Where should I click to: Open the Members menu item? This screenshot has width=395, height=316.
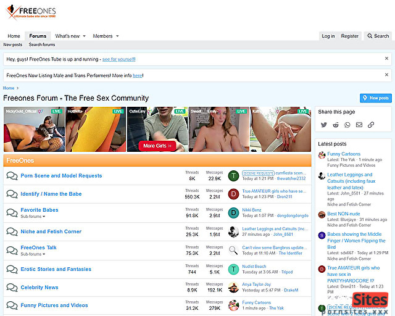coord(102,36)
